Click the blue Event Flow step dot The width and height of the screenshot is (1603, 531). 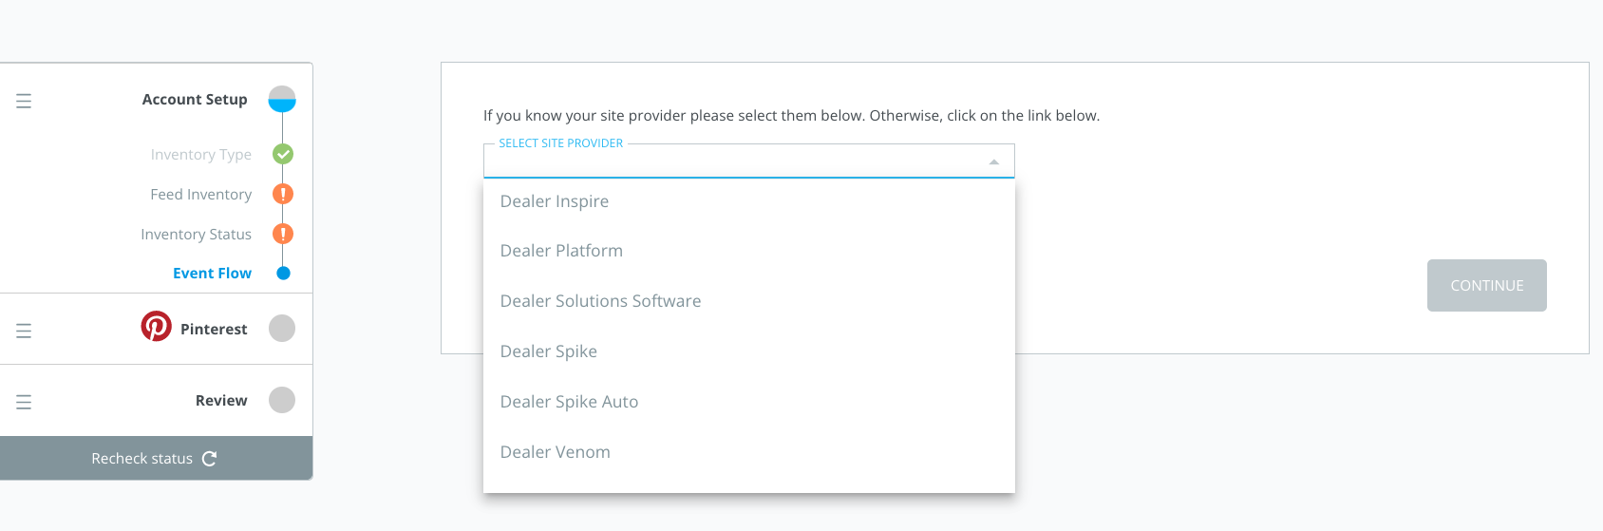(x=283, y=274)
